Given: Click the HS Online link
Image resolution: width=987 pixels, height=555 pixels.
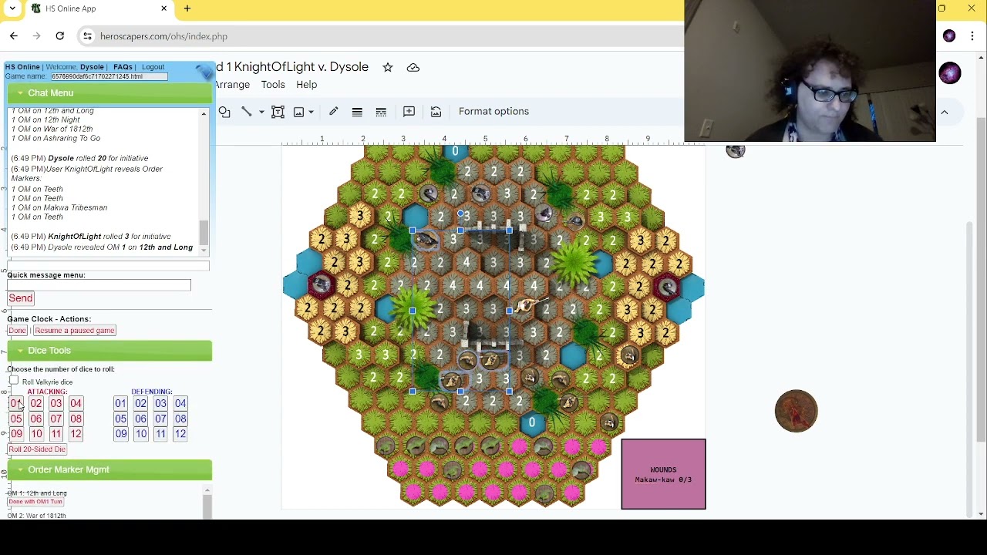Looking at the screenshot, I should point(22,67).
